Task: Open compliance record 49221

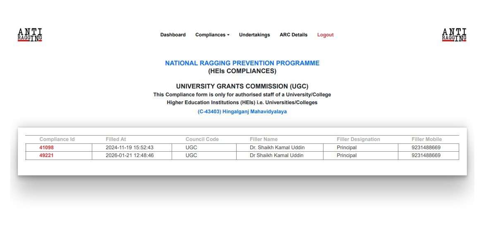Action: coord(46,155)
